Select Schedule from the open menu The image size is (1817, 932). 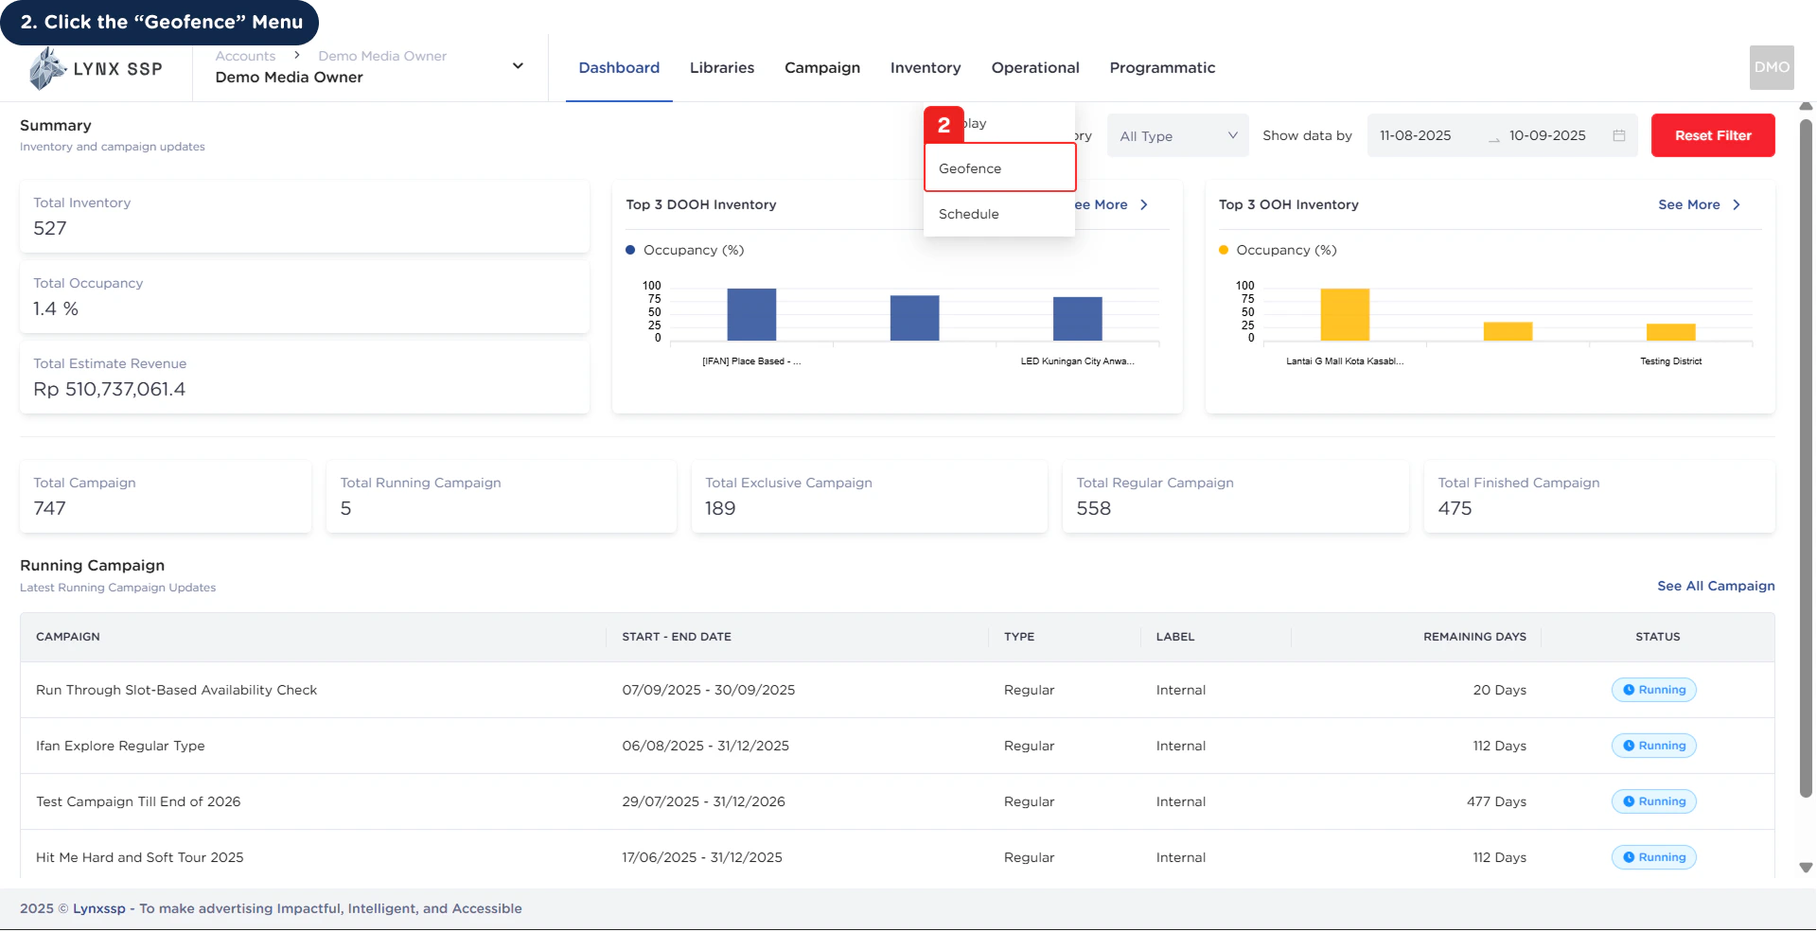click(x=968, y=214)
